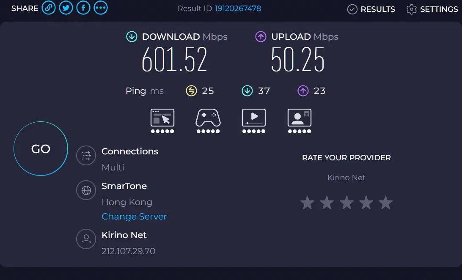Share result on Facebook
462x280 pixels.
pos(83,8)
